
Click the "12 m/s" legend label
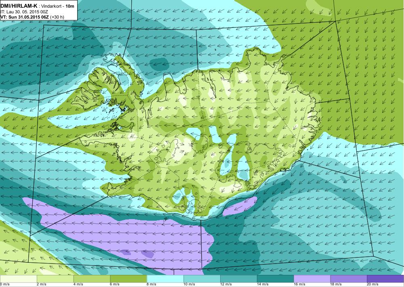point(226,285)
